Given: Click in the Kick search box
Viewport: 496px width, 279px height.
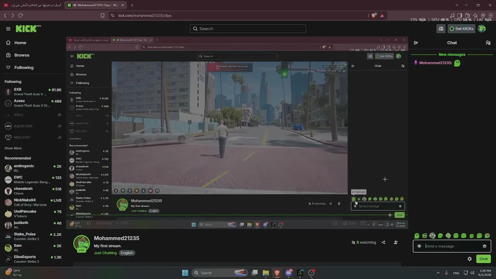Looking at the screenshot, I should click(248, 29).
